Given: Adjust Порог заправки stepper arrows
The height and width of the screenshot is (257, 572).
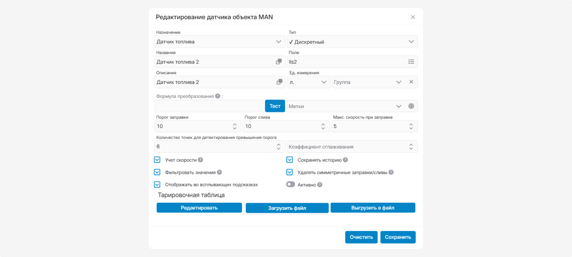Looking at the screenshot, I should click(235, 127).
